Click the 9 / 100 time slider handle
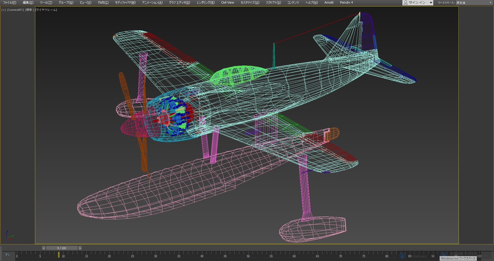 pos(62,248)
